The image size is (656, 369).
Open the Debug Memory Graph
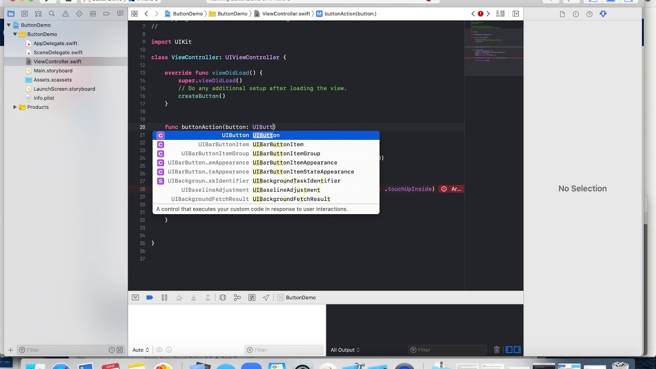coord(237,298)
